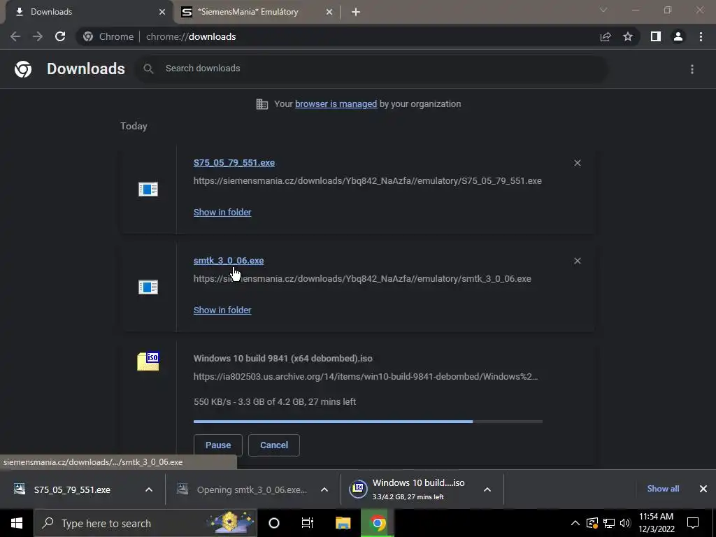Screen dimensions: 716x537
Task: Open the Windows Start menu
Action: [17, 523]
